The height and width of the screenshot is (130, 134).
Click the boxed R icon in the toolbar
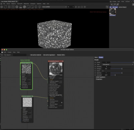pyautogui.click(x=13, y=7)
